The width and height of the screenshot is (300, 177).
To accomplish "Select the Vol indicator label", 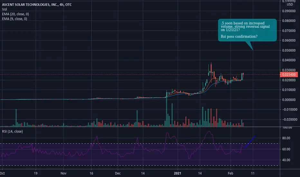I will (5, 9).
